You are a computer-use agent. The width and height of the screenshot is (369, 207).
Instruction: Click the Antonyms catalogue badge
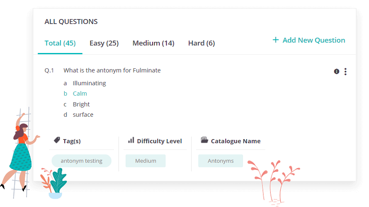click(221, 161)
